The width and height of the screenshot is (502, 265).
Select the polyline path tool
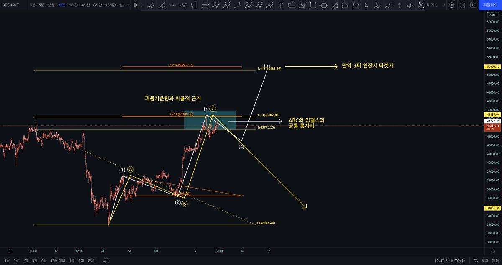click(x=184, y=6)
